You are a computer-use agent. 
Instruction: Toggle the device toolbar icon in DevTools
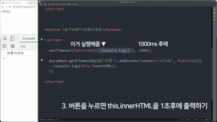click(12, 38)
